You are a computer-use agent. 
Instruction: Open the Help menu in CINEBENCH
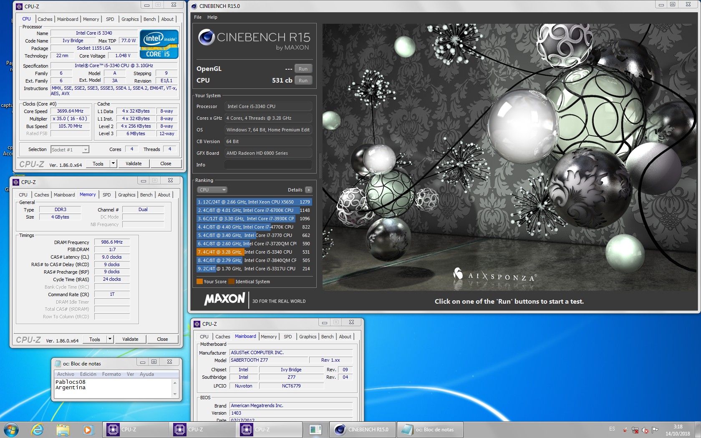[x=212, y=17]
